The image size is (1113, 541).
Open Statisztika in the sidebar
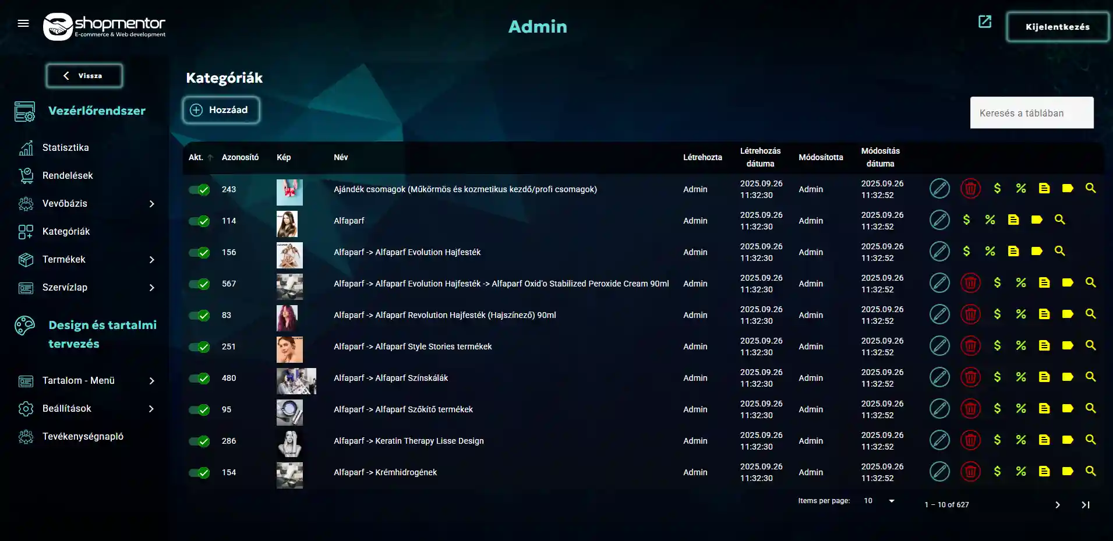pos(65,148)
